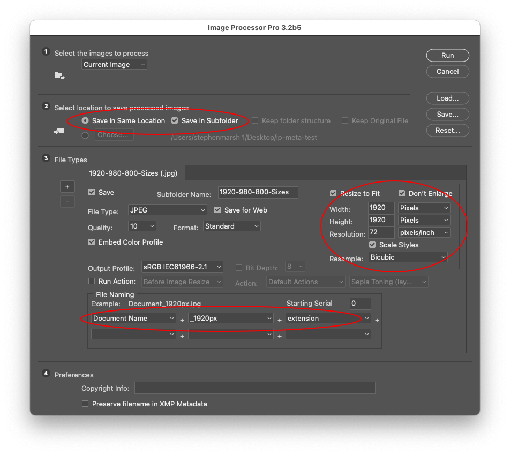The height and width of the screenshot is (455, 510).
Task: Click the Starting Serial input field
Action: [x=361, y=304]
